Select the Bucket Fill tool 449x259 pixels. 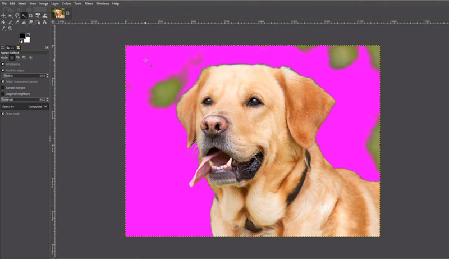point(3,22)
